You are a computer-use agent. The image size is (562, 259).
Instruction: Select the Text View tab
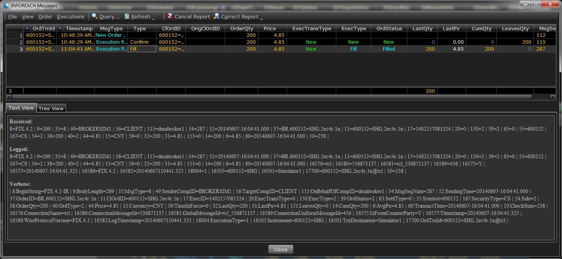[x=21, y=108]
